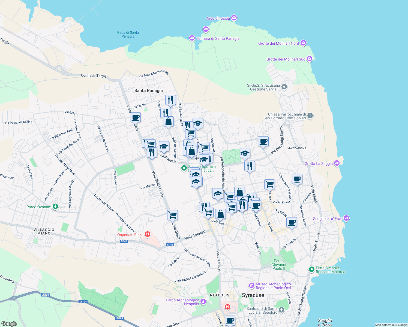Open the Grotte dei Molinari Nord pin
Screen dimensions: 408x327
[303, 43]
